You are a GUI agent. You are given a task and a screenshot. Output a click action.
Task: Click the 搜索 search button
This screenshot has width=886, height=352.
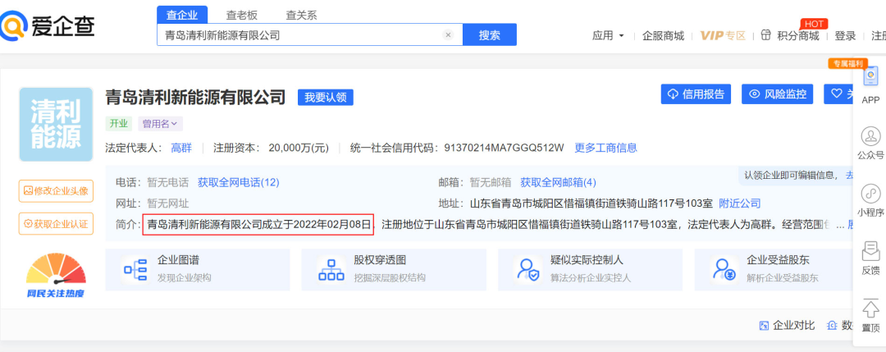click(x=490, y=35)
